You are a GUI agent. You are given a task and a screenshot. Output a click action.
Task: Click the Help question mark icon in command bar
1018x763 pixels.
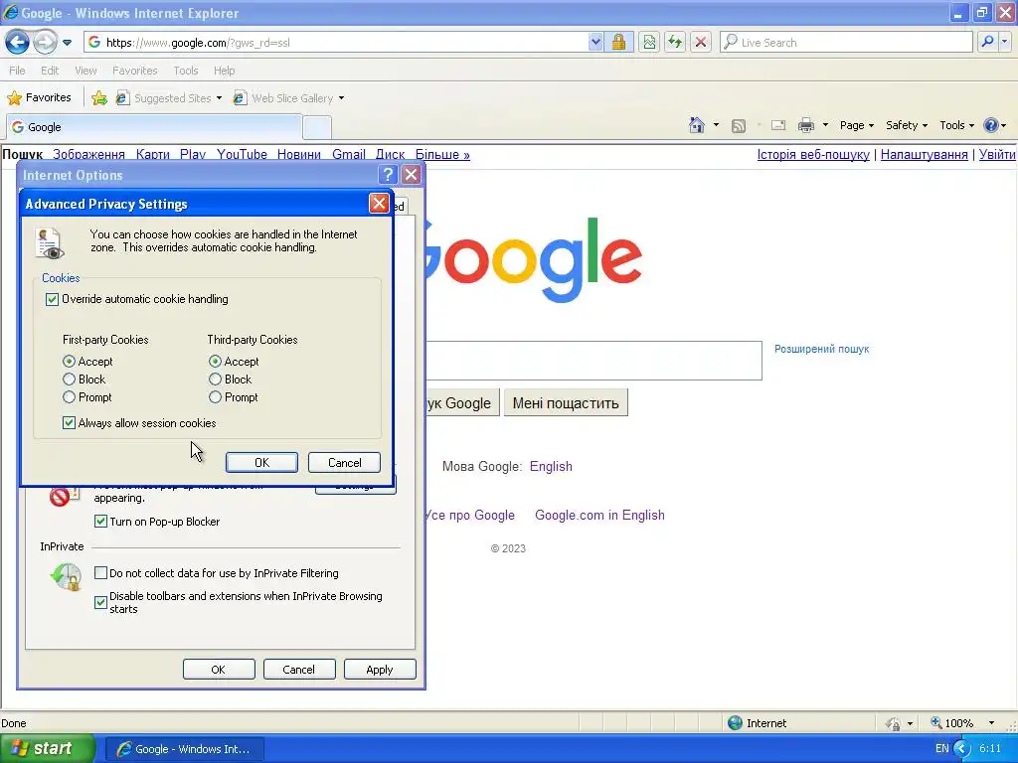tap(991, 125)
